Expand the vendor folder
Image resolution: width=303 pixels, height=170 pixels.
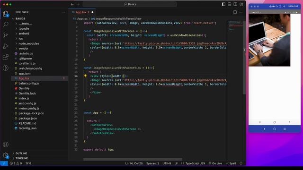tap(39, 49)
